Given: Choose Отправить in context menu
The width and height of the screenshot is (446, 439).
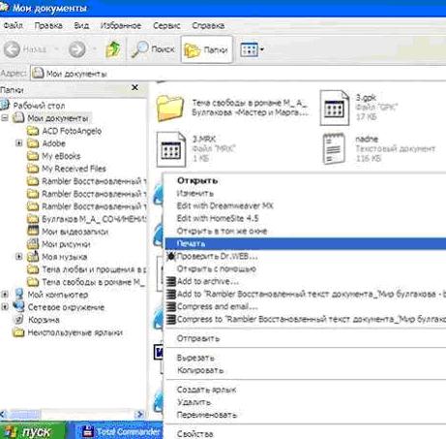Looking at the screenshot, I should click(x=305, y=338).
